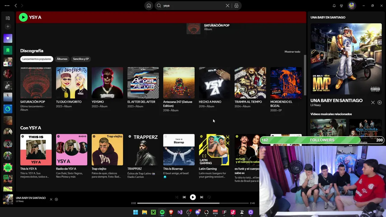Viewport: 386px width, 217px height.
Task: Open Brave browser from taskbar
Action: coord(171,212)
